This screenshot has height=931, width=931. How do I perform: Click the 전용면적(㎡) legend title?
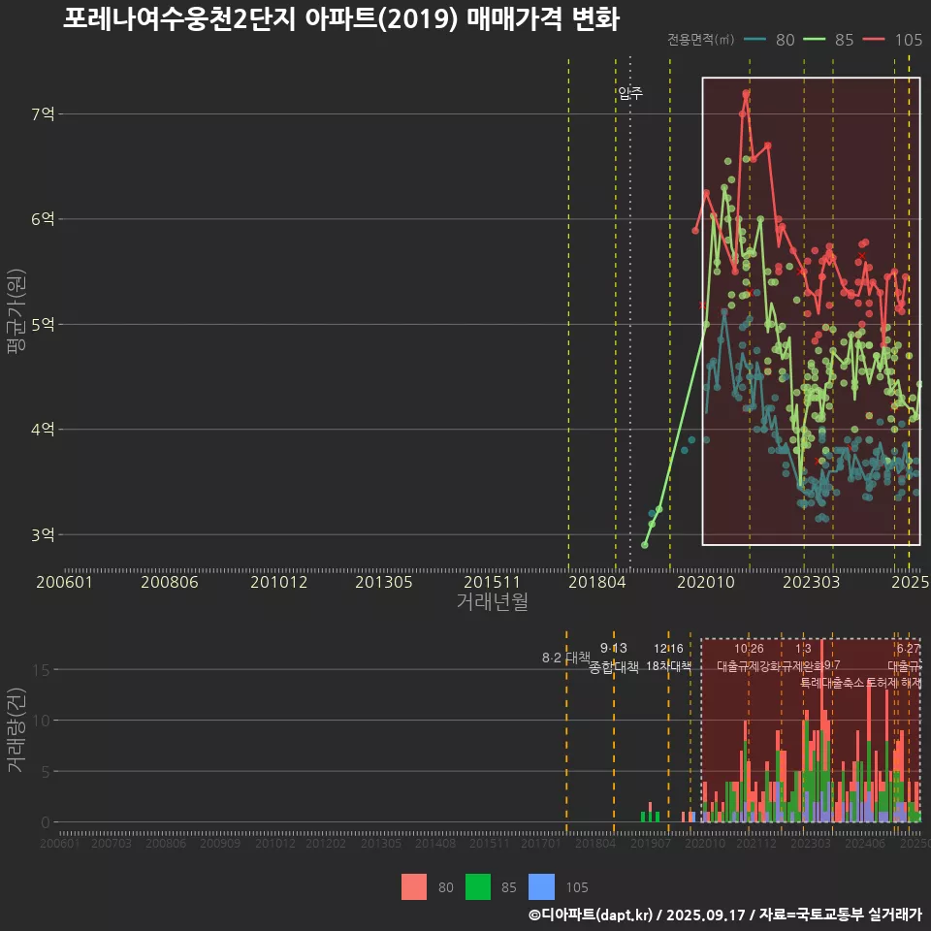[700, 39]
